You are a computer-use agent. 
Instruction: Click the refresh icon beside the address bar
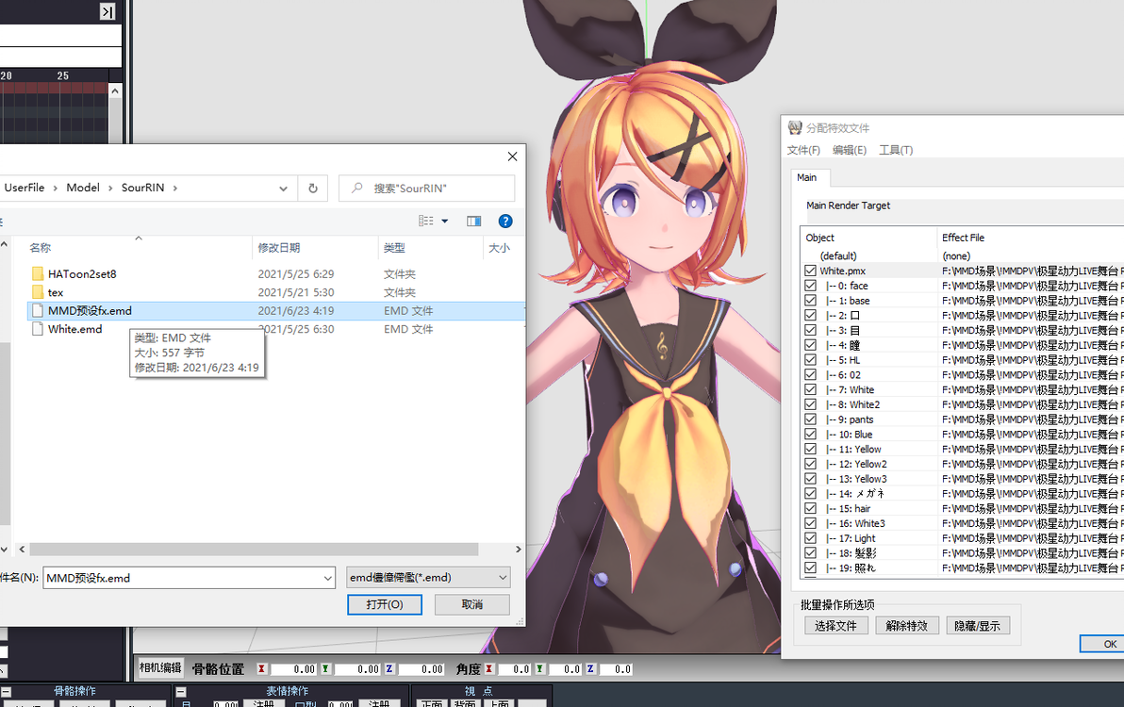312,189
